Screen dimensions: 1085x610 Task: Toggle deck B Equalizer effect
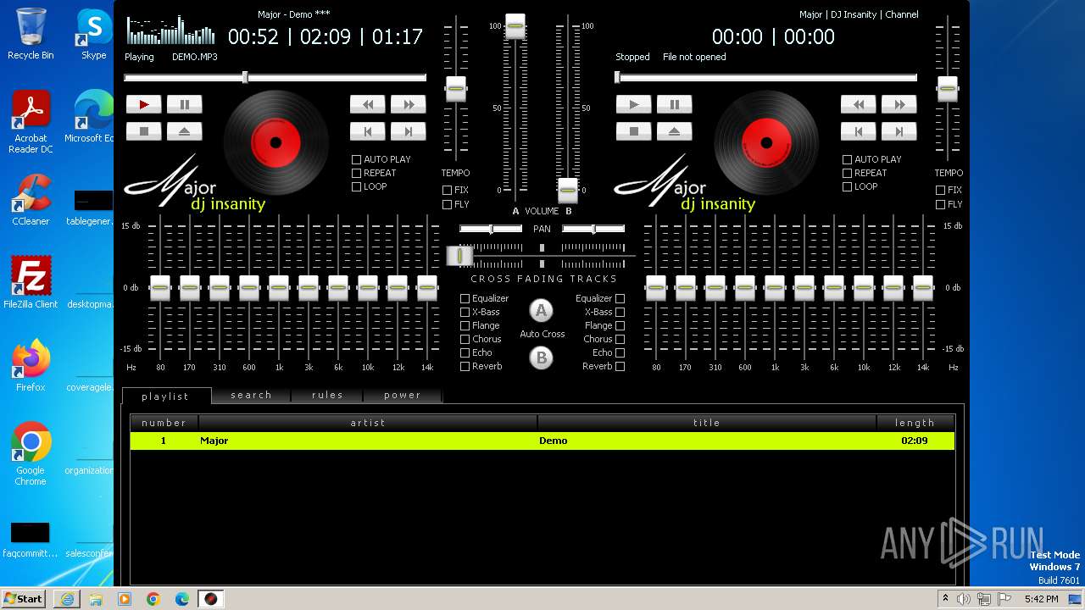pos(620,298)
